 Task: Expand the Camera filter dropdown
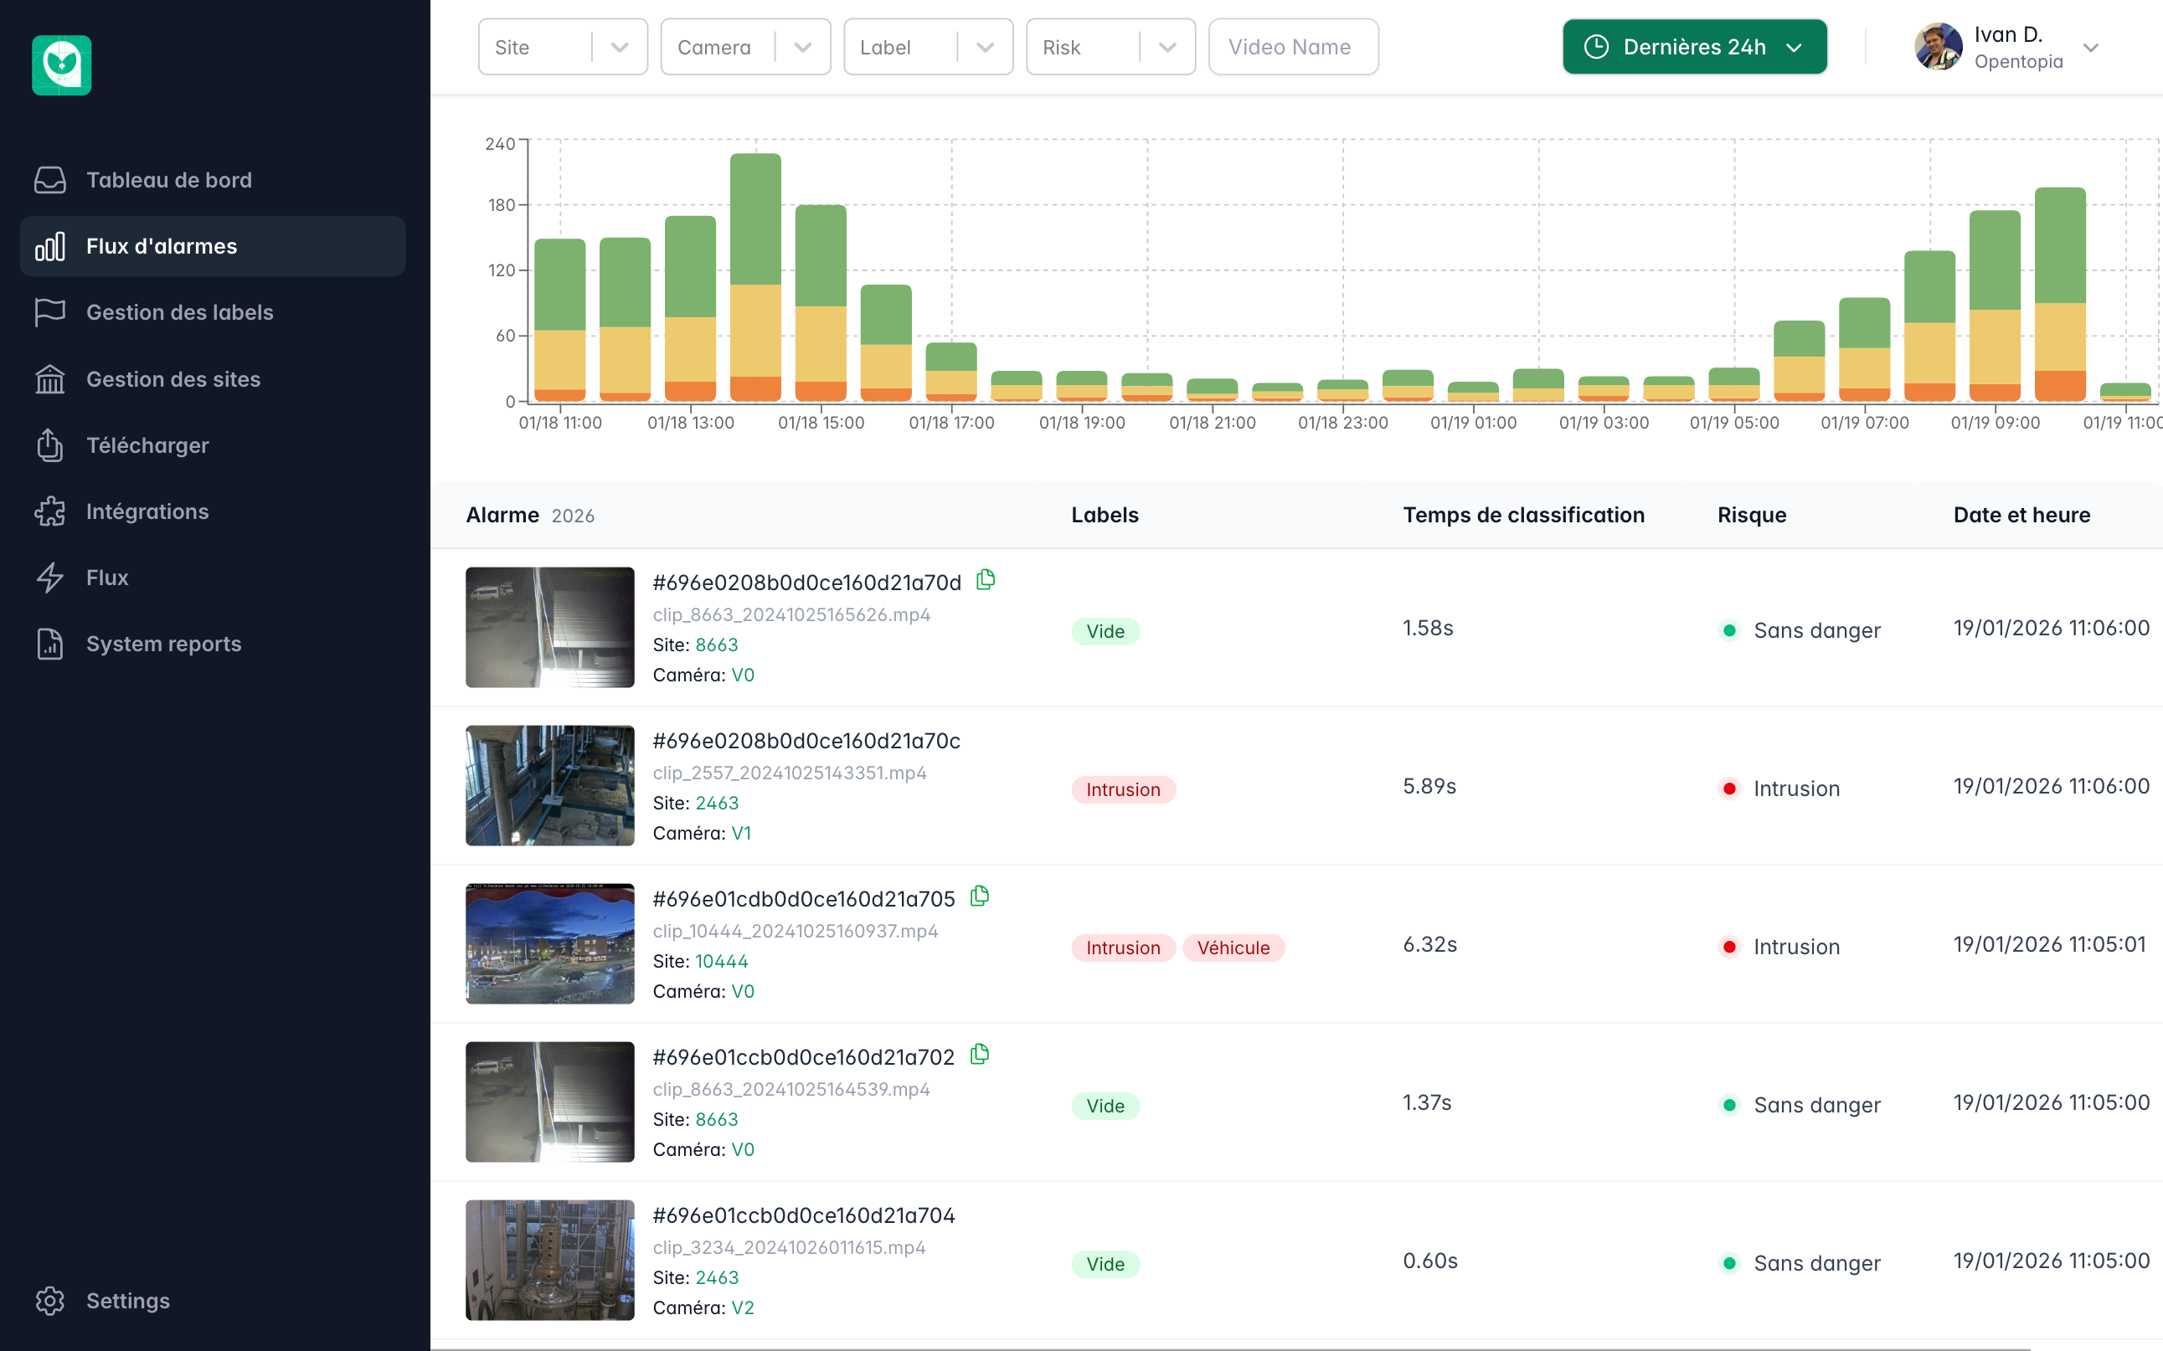pos(745,47)
